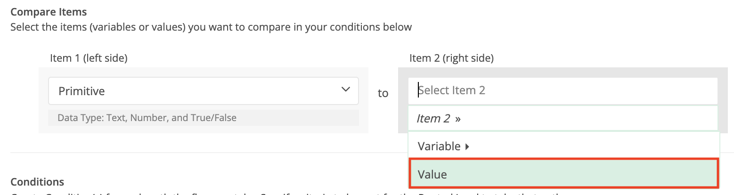Click the Conditions section heading

click(x=37, y=182)
